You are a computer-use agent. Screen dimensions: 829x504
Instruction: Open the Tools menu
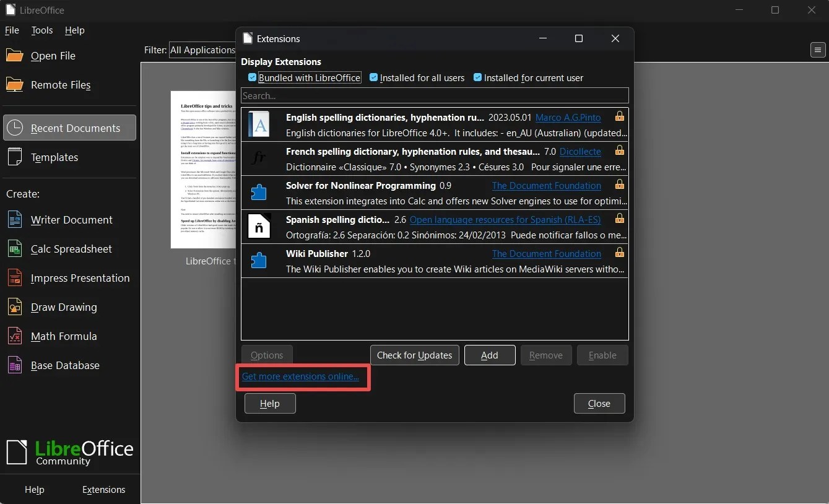[41, 30]
